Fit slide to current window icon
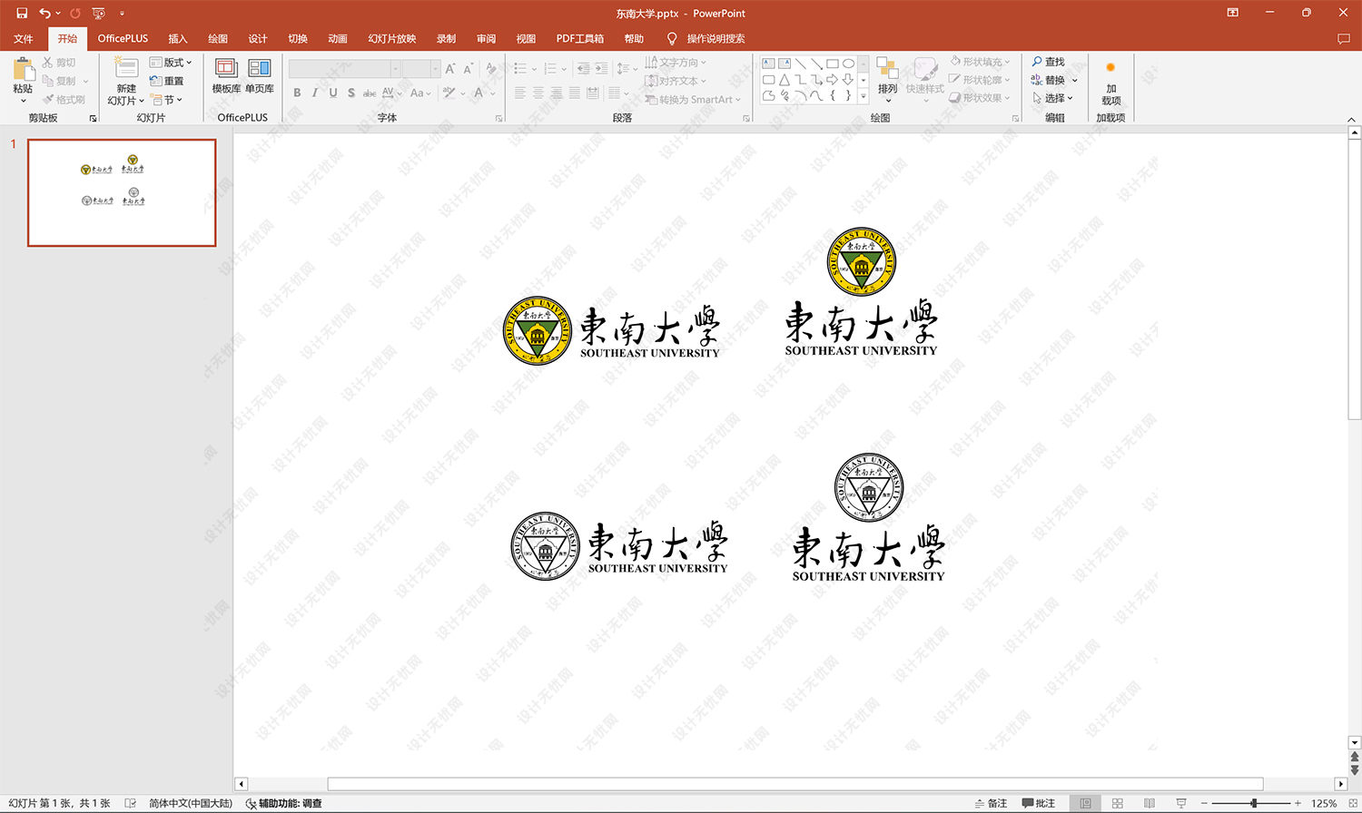The width and height of the screenshot is (1362, 813). point(1352,803)
